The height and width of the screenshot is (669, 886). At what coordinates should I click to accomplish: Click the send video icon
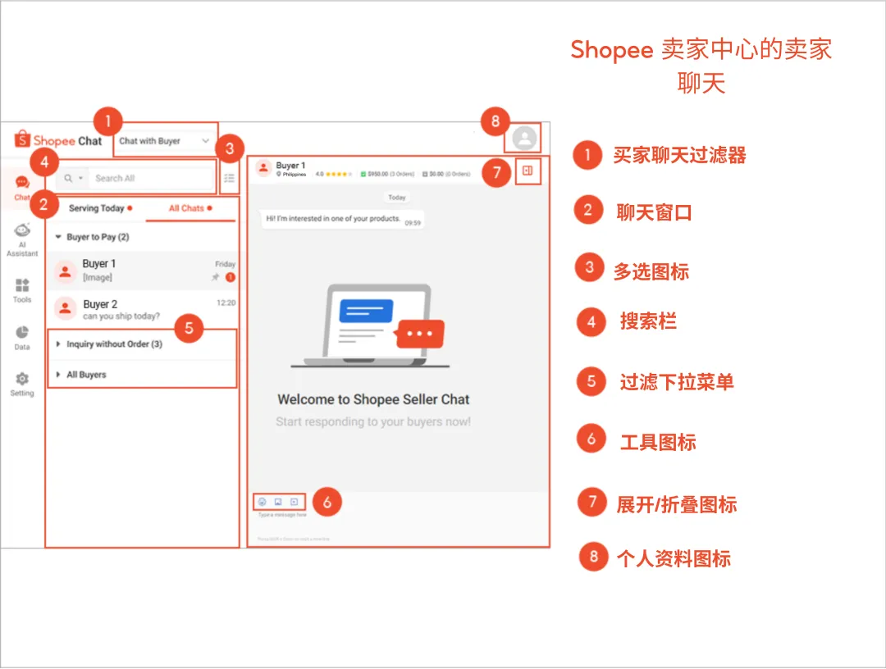(x=294, y=502)
